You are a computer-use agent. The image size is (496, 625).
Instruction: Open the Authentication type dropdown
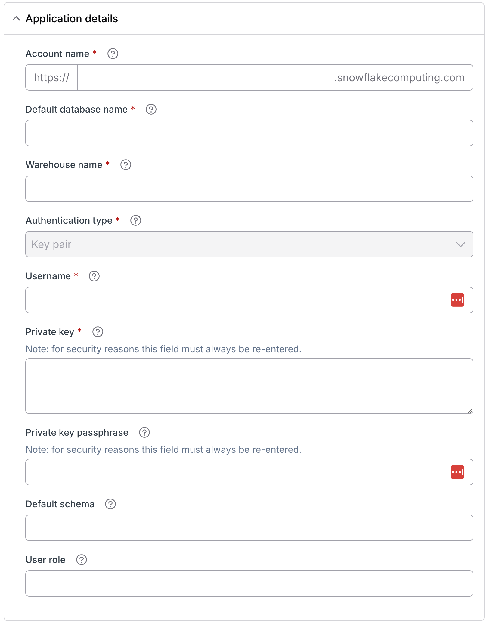249,244
